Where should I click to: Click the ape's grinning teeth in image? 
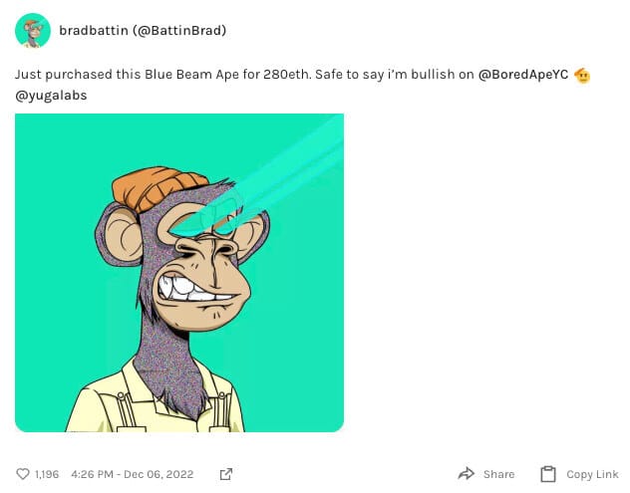[188, 289]
